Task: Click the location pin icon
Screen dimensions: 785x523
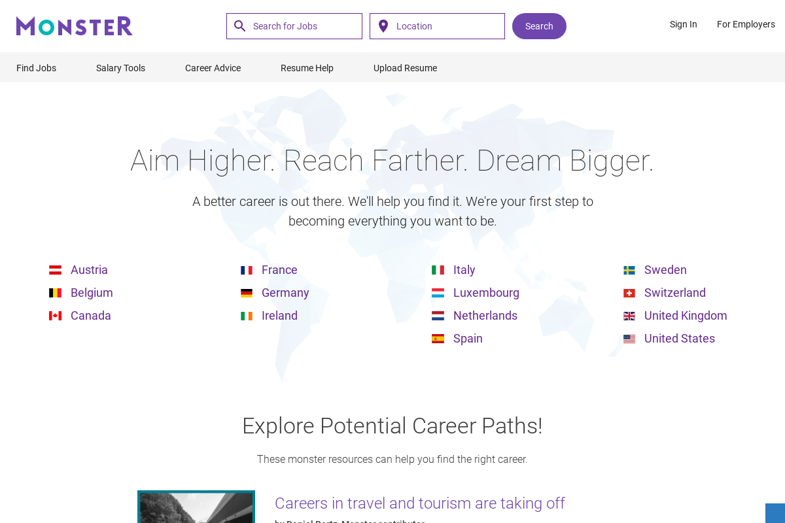Action: point(383,26)
